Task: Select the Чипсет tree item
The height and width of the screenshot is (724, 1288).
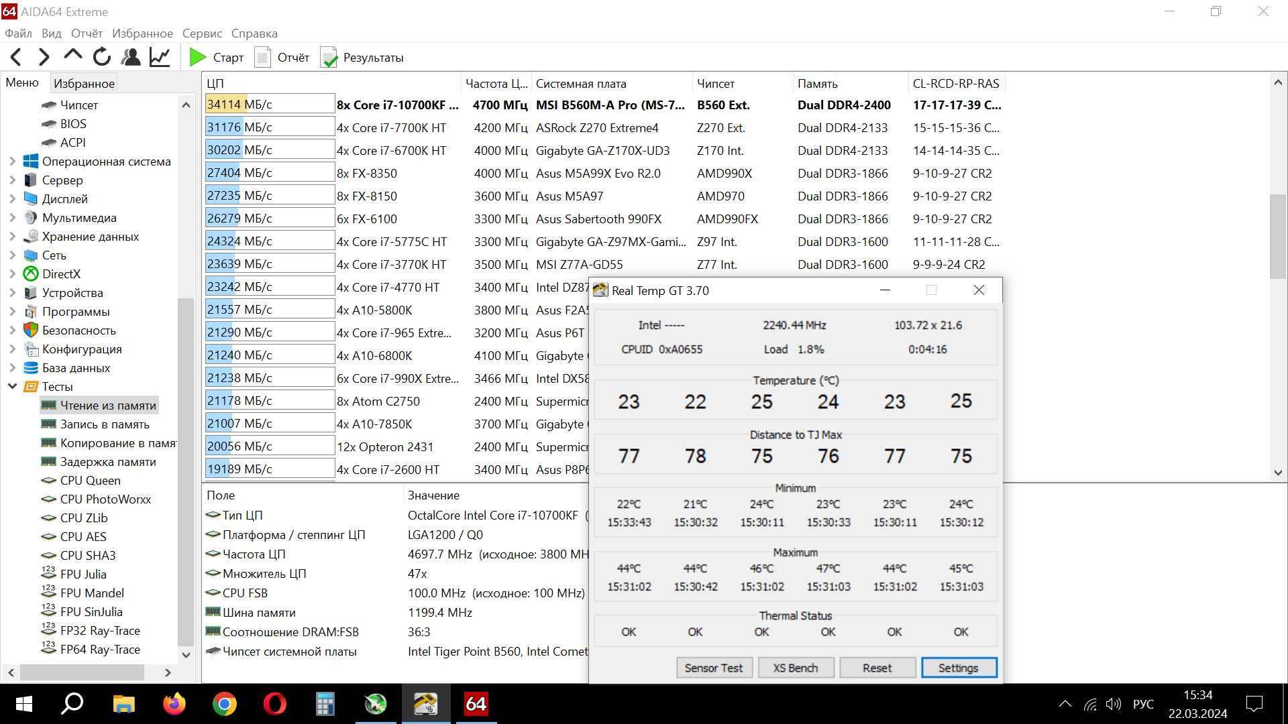Action: (70, 105)
